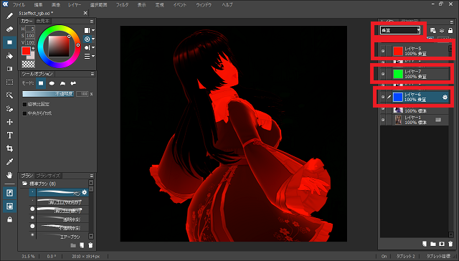Click trash icon in brush panel
This screenshot has width=459, height=261.
(x=90, y=245)
